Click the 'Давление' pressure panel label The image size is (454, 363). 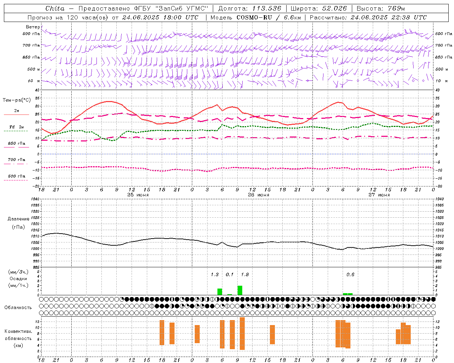pyautogui.click(x=18, y=219)
